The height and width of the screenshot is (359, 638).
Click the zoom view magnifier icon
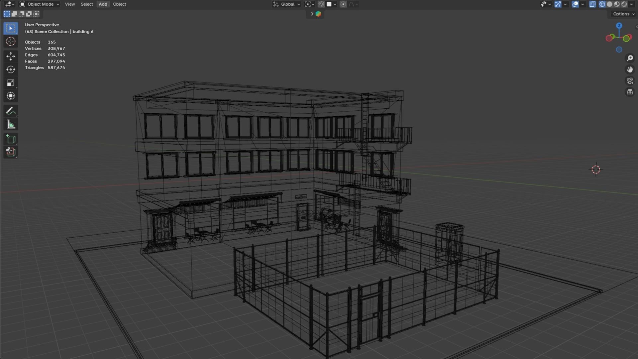630,58
